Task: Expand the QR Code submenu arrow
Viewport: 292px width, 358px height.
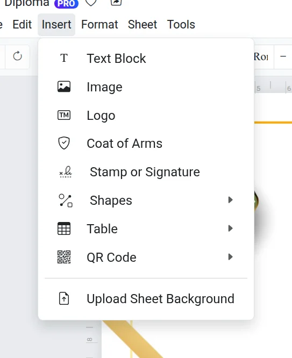Action: [x=231, y=257]
